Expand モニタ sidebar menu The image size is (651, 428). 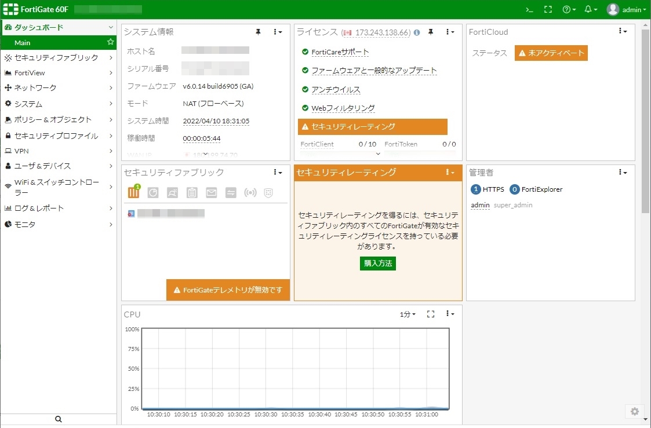(58, 224)
